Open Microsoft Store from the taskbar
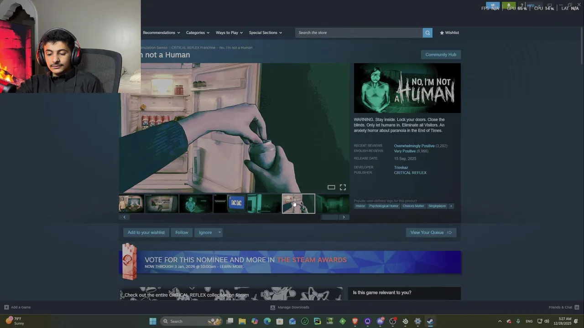The height and width of the screenshot is (328, 584). tap(280, 321)
